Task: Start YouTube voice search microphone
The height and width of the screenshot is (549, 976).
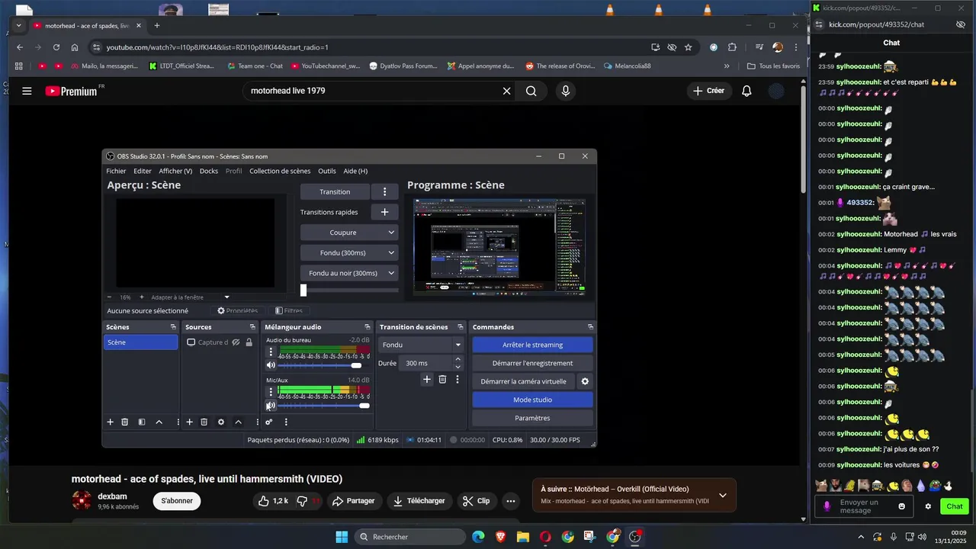Action: pyautogui.click(x=565, y=91)
